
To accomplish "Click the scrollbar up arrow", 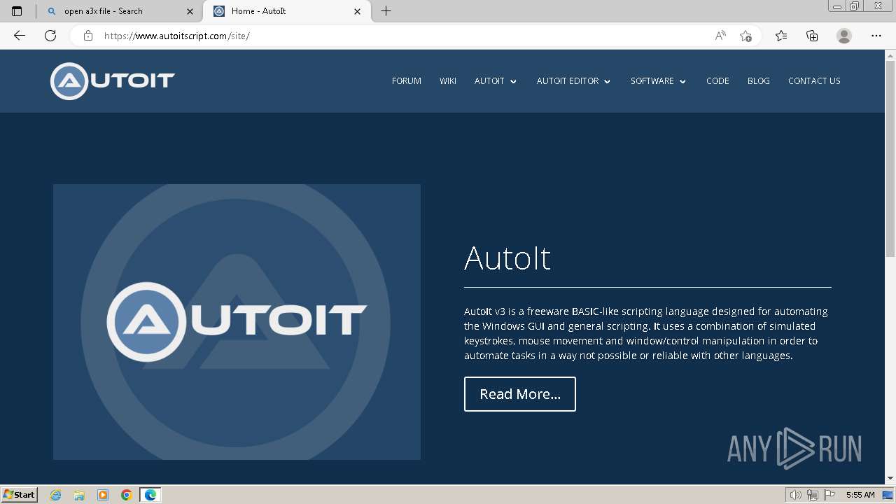I will (890, 55).
